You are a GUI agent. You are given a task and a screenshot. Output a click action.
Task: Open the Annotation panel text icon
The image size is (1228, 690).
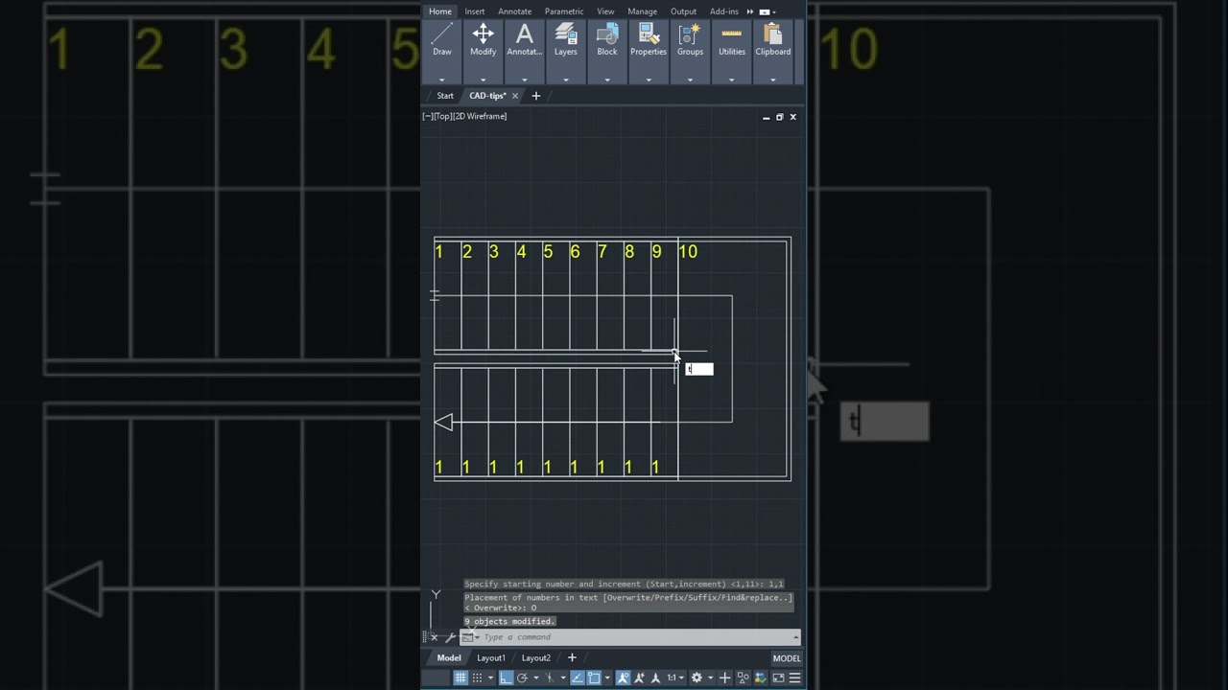click(524, 34)
